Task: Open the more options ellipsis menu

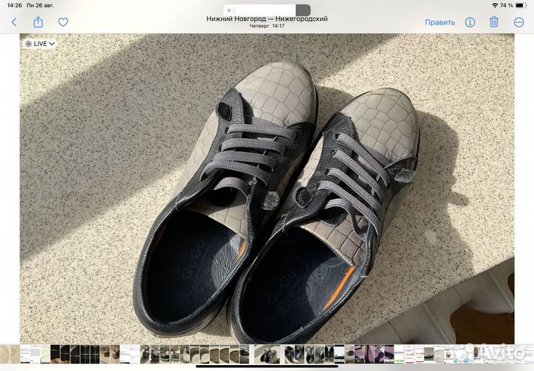Action: [518, 22]
